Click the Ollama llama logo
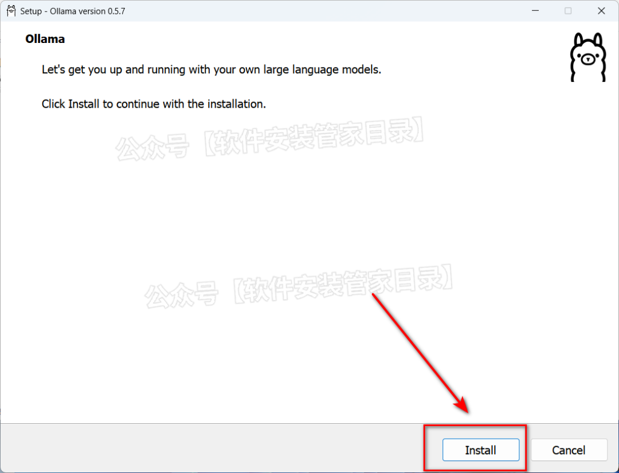619x473 pixels. pyautogui.click(x=588, y=57)
